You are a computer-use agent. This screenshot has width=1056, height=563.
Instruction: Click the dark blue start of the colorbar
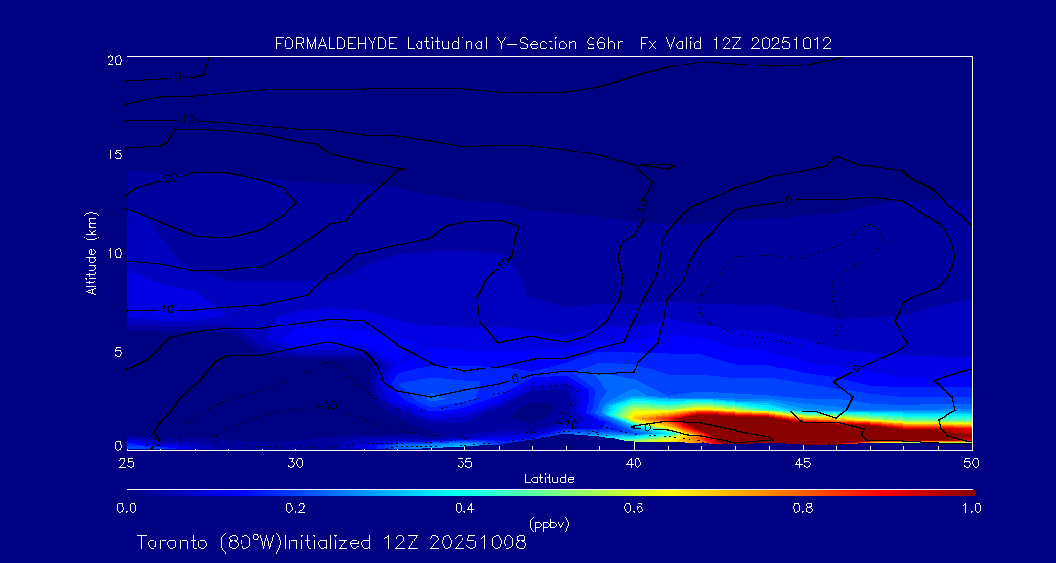(x=135, y=491)
